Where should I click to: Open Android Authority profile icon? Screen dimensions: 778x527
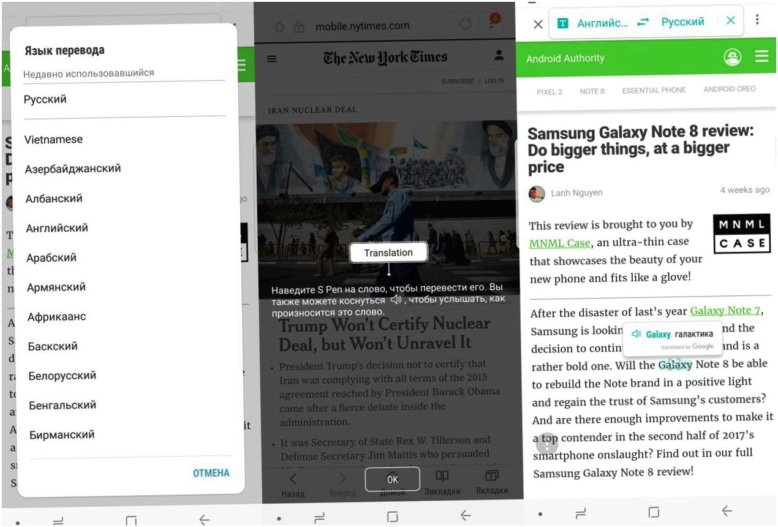coord(732,57)
